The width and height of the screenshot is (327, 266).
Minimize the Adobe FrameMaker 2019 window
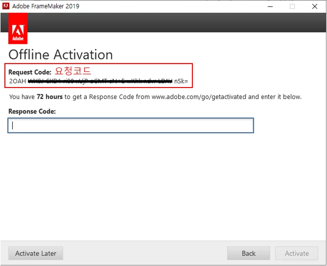tap(270, 6)
